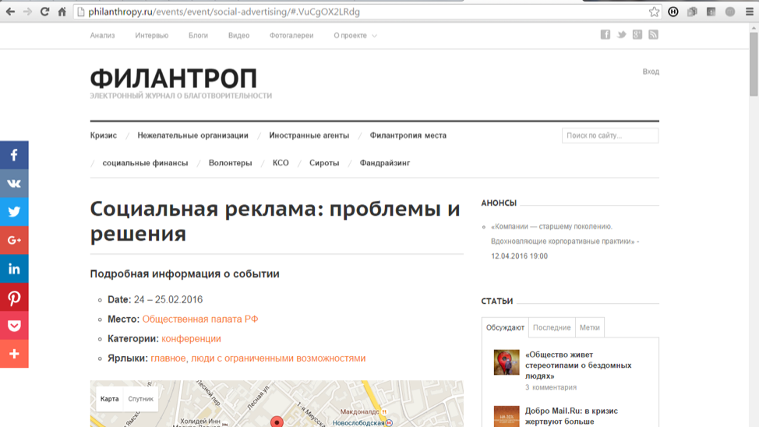Reload the page in the browser
The width and height of the screenshot is (759, 427).
coord(44,12)
